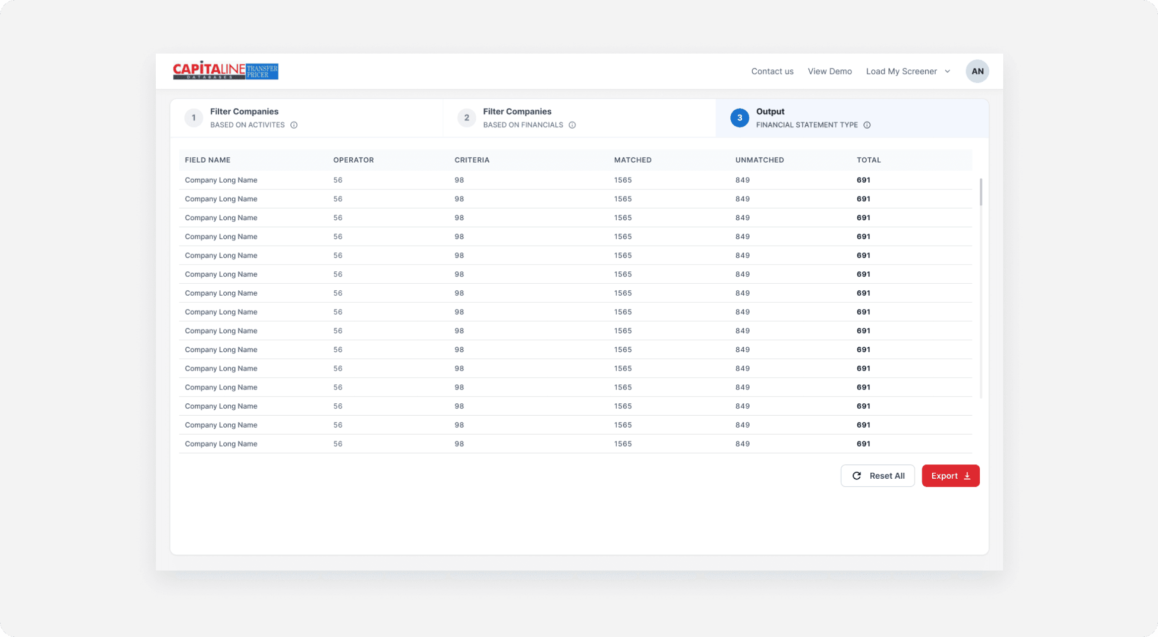Click info icon beside Financial Statement Type
Screen dimensions: 1158x637
click(867, 125)
